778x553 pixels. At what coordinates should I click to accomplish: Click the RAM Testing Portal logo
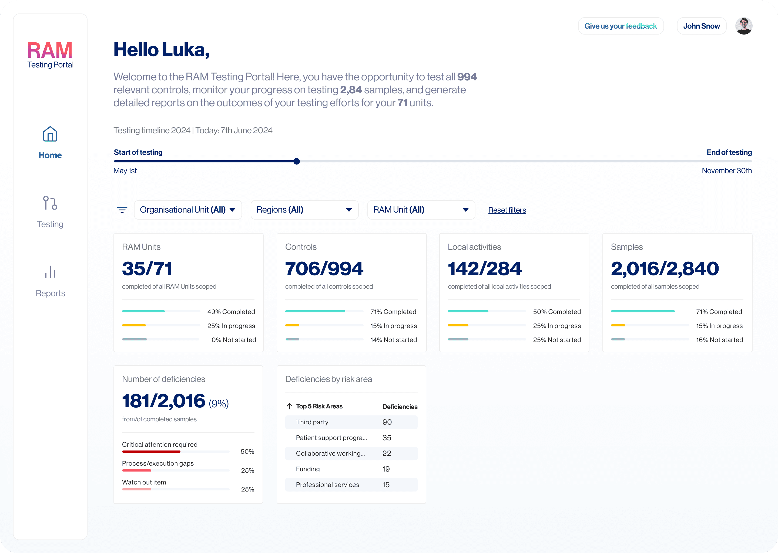click(x=50, y=55)
